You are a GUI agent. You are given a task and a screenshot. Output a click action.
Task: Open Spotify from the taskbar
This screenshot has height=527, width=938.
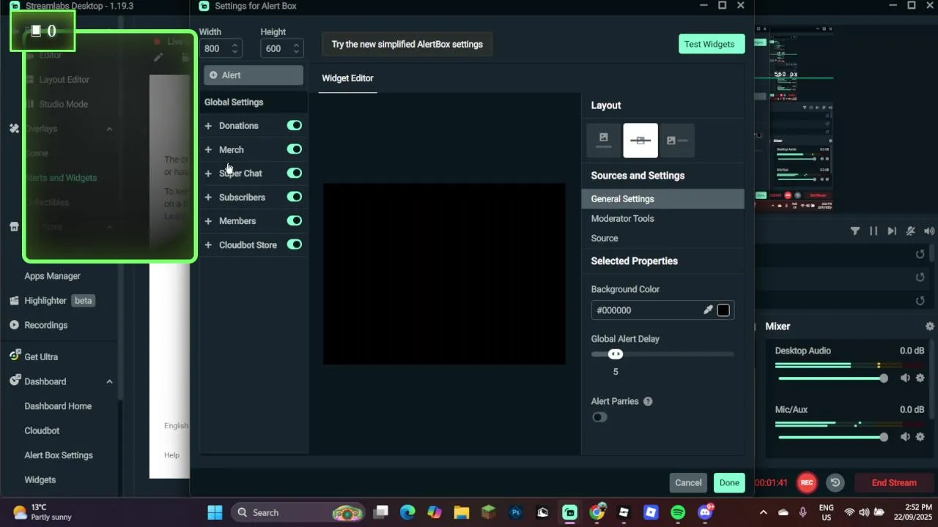click(678, 512)
